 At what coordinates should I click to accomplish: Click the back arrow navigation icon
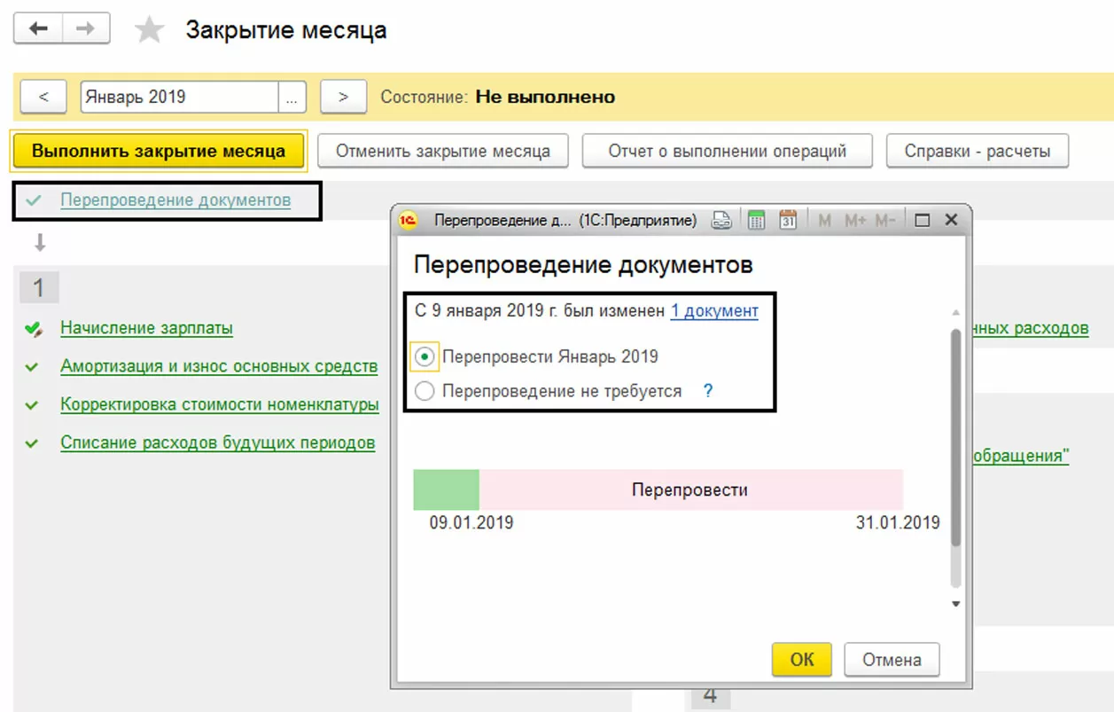tap(38, 29)
